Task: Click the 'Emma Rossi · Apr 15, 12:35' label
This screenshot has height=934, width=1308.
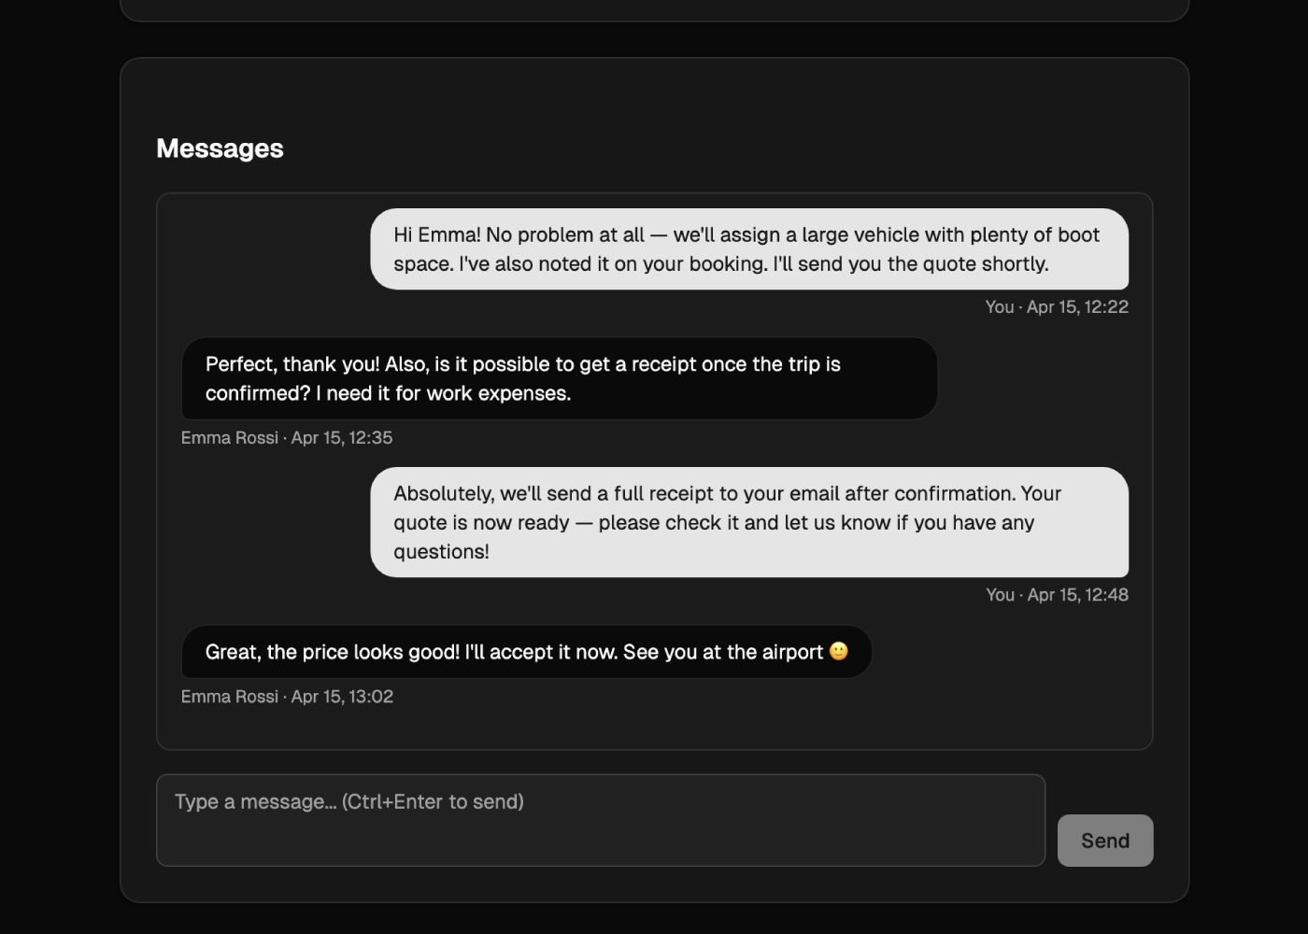Action: pyautogui.click(x=287, y=437)
